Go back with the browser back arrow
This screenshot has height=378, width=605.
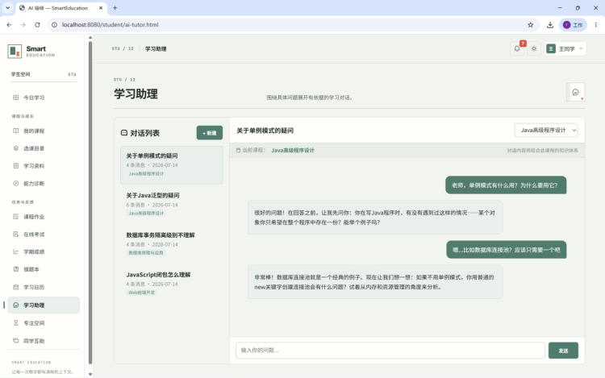point(9,25)
